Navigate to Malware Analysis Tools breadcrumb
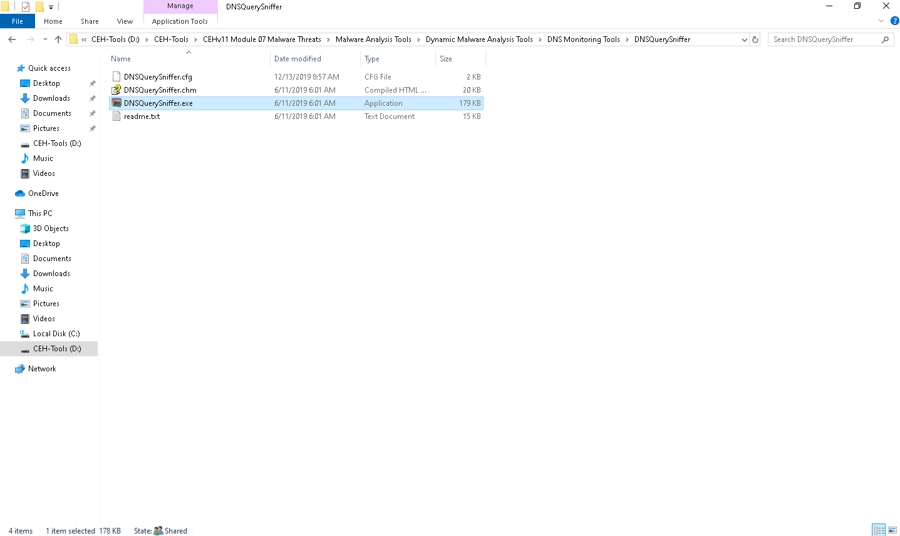Image resolution: width=900 pixels, height=536 pixels. point(373,39)
